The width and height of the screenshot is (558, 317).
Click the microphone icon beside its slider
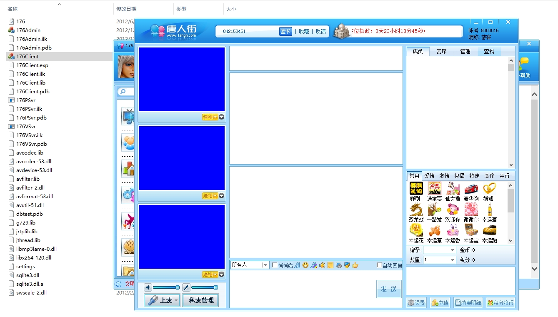pyautogui.click(x=186, y=287)
